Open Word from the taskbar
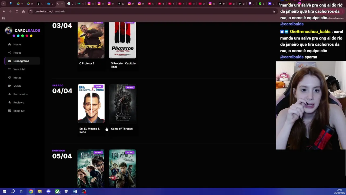 (75, 191)
